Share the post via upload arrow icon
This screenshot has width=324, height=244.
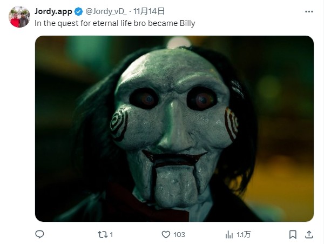pos(309,234)
